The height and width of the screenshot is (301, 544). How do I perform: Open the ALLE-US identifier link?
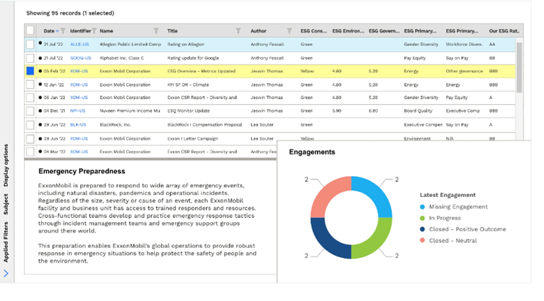(80, 45)
